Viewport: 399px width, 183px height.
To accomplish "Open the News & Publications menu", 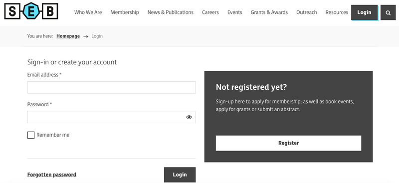I will tap(171, 12).
